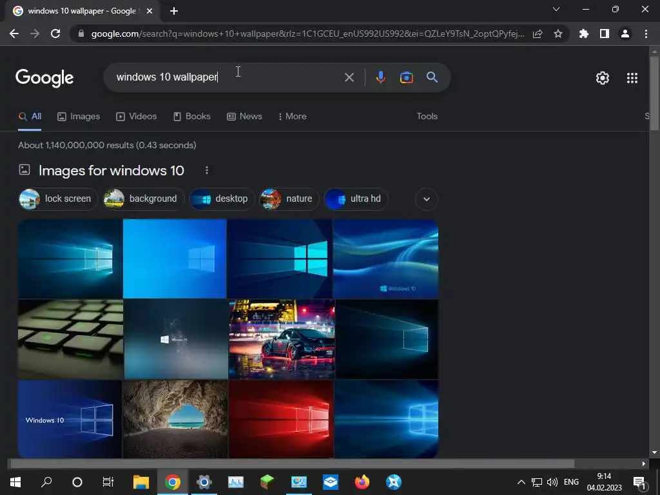Filter images by lock screen
The height and width of the screenshot is (495, 660).
pos(59,199)
